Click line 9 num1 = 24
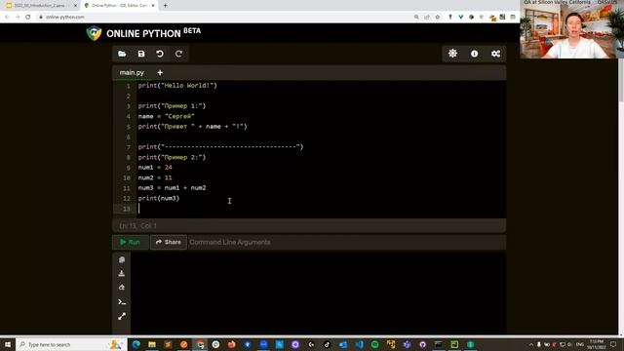This screenshot has height=351, width=624. [155, 168]
